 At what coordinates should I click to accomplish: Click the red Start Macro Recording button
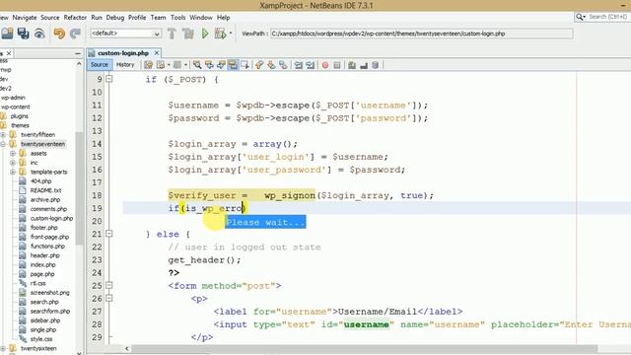[325, 65]
